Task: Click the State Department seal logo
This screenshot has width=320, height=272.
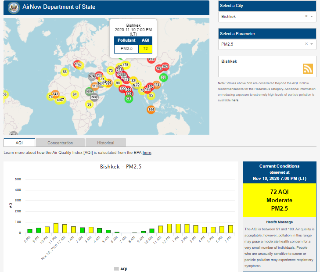Action: pyautogui.click(x=14, y=7)
